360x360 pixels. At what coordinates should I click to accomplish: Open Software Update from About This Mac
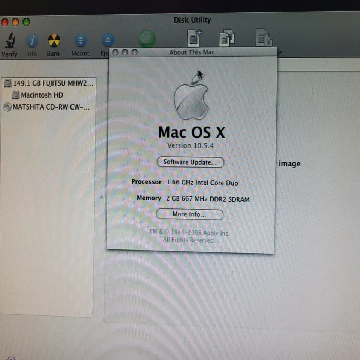pyautogui.click(x=190, y=162)
